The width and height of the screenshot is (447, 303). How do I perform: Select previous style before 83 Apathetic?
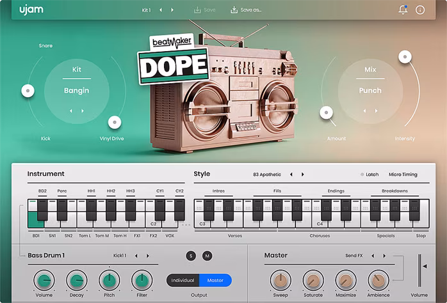pos(291,175)
